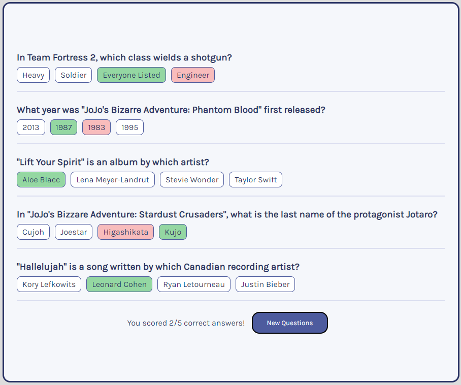
Task: Choose Cujoh as Jotaro's last name
Action: point(33,232)
